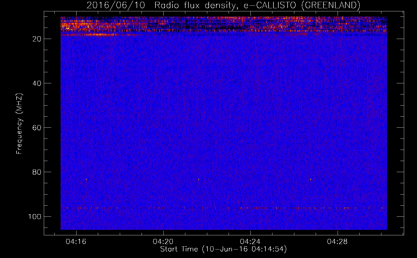417x258 pixels.
Task: Click the 20 frequency tick label
Action: coord(37,39)
